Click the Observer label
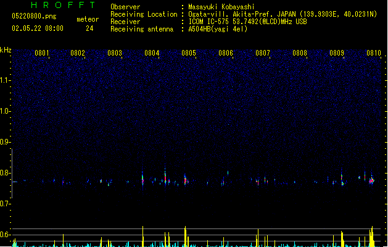This screenshot has height=247, width=388. tap(125, 7)
